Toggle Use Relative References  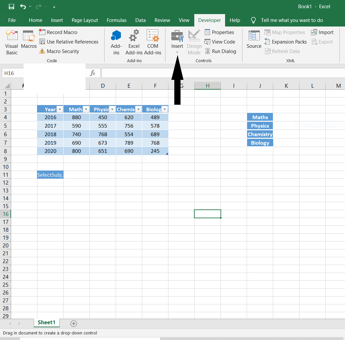69,42
